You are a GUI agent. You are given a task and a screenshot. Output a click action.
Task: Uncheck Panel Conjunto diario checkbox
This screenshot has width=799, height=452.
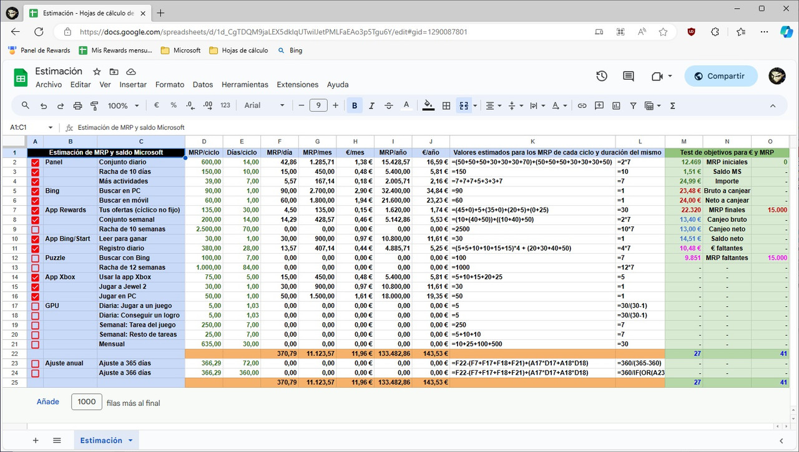coord(35,162)
